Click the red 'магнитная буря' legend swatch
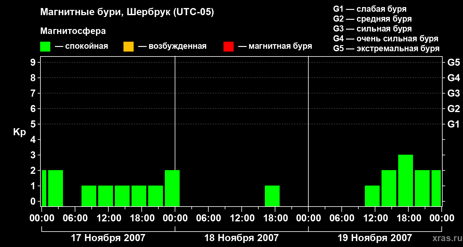Image resolution: width=463 pixels, height=247 pixels. [x=228, y=47]
